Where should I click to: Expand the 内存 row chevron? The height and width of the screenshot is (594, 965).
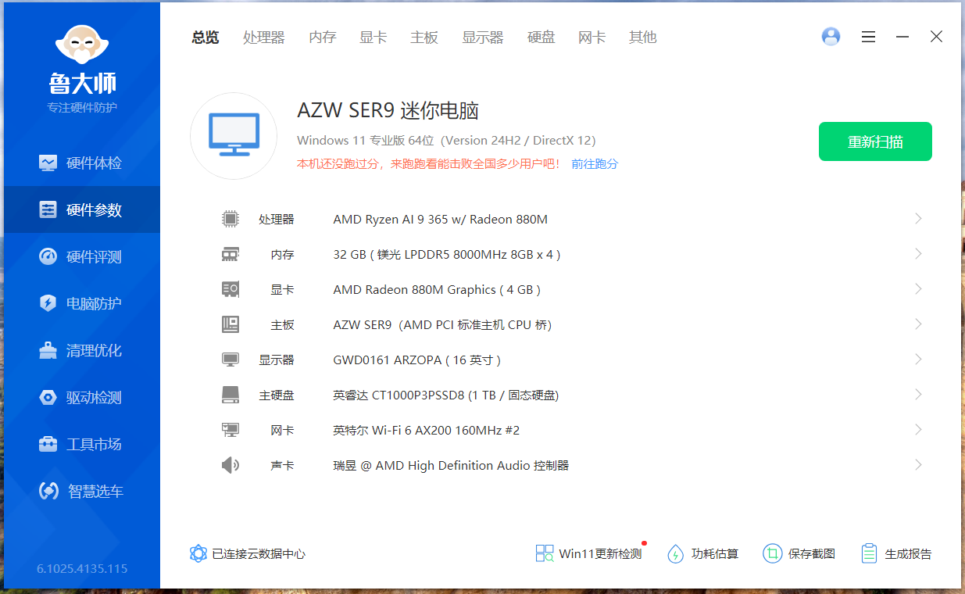coord(918,254)
